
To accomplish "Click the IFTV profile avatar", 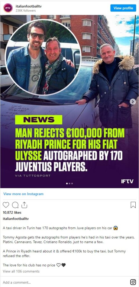I will (x=8, y=8).
